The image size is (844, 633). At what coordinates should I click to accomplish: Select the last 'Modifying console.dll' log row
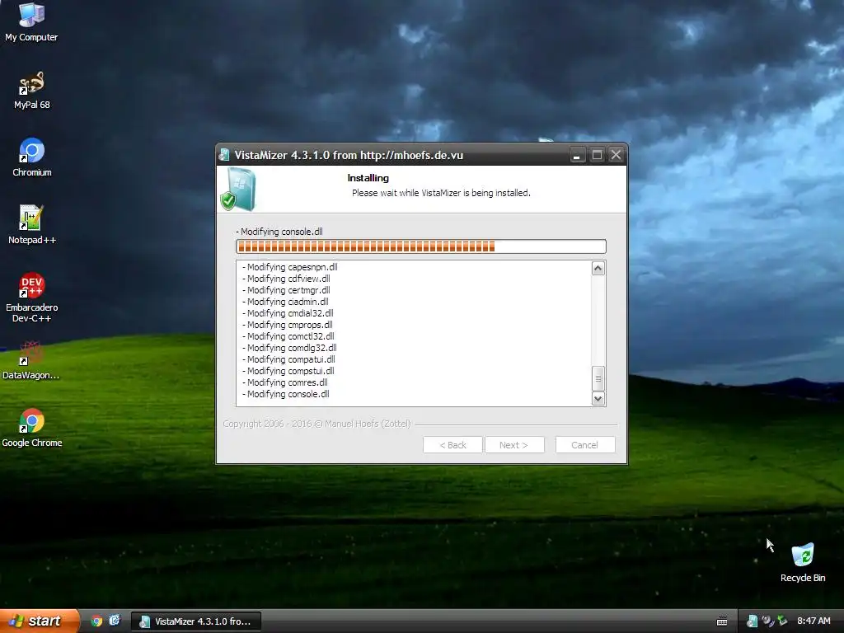tap(285, 394)
